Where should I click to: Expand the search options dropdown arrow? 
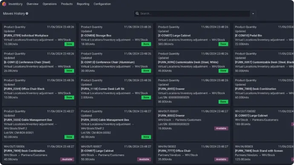[x=253, y=14]
